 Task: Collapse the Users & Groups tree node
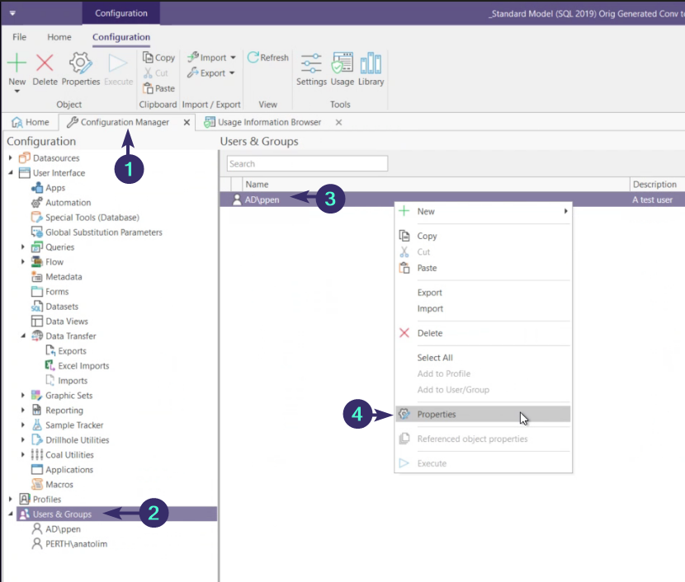11,513
